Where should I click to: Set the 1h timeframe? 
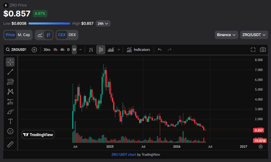point(55,50)
